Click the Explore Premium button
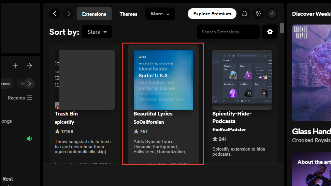Screen dimensions: 331x186 [x=212, y=14]
